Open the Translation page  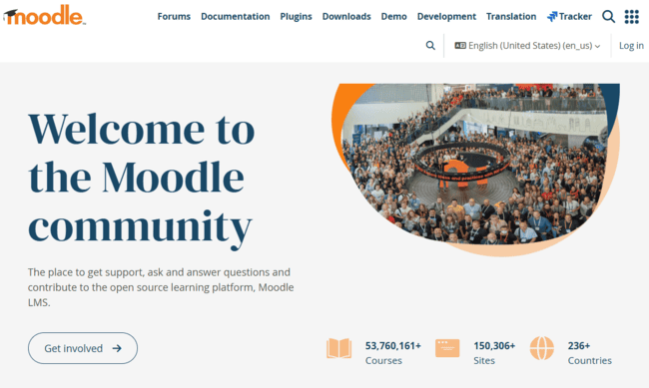pos(511,17)
